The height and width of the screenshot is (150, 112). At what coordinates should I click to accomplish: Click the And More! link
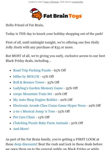(x=21, y=129)
